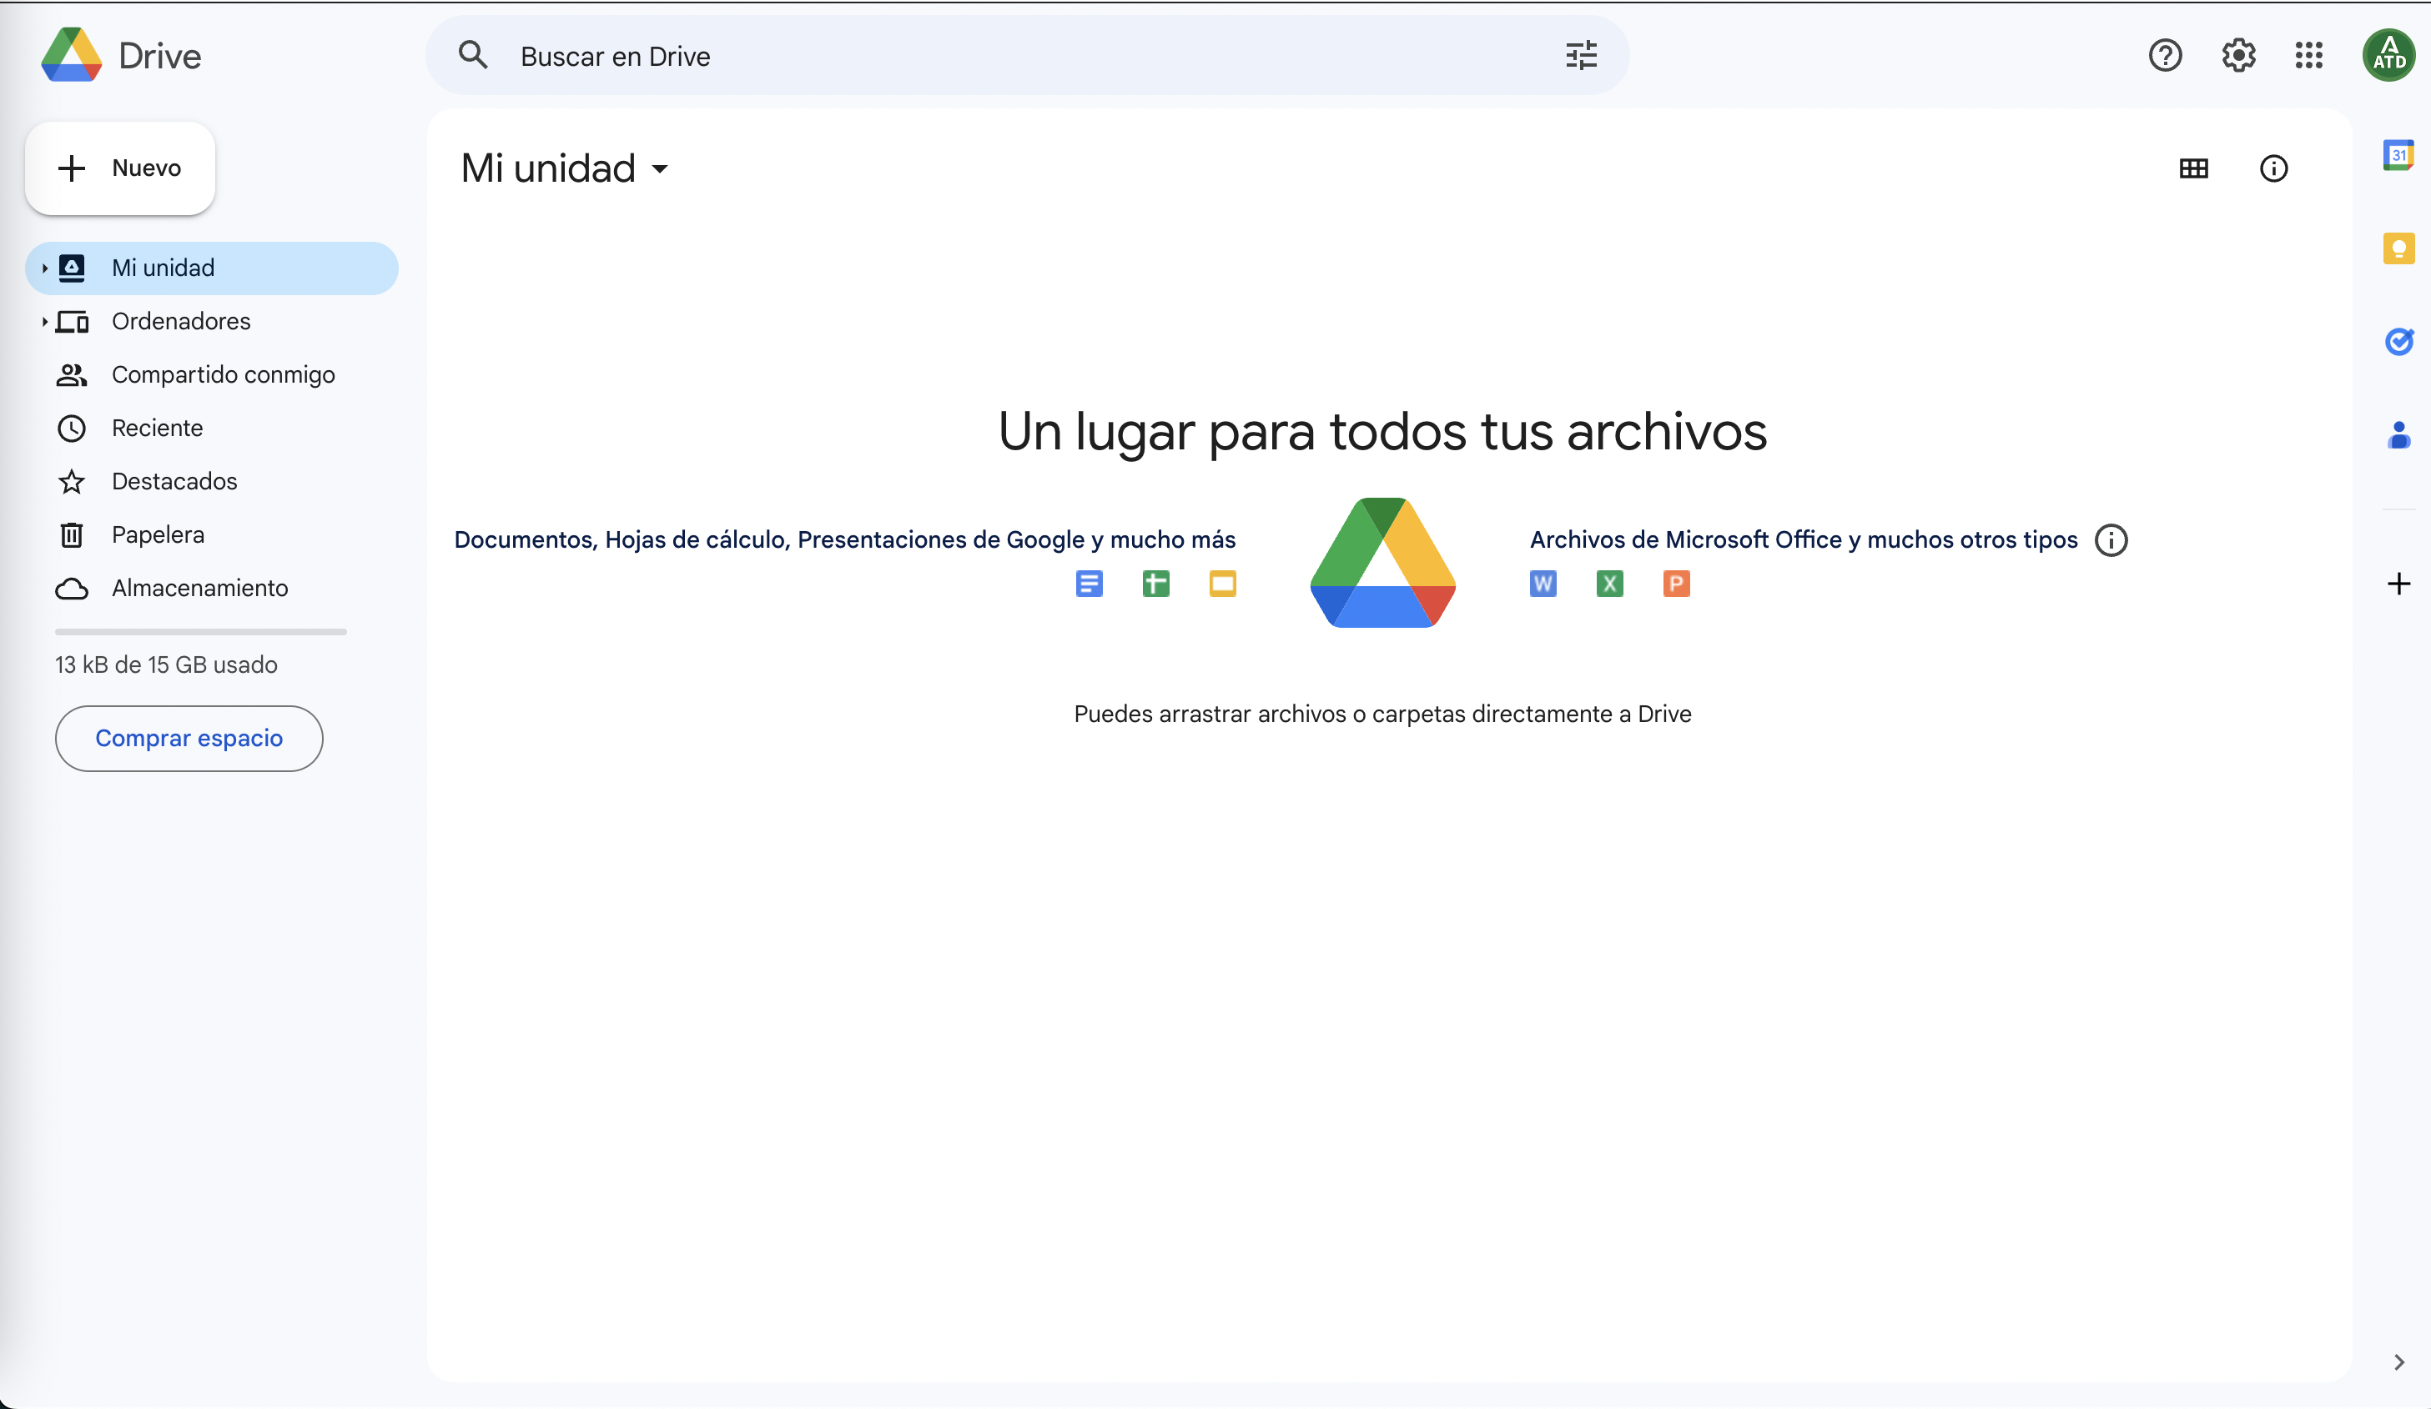Open Google Tasks side panel
The image size is (2431, 1409).
[x=2398, y=341]
